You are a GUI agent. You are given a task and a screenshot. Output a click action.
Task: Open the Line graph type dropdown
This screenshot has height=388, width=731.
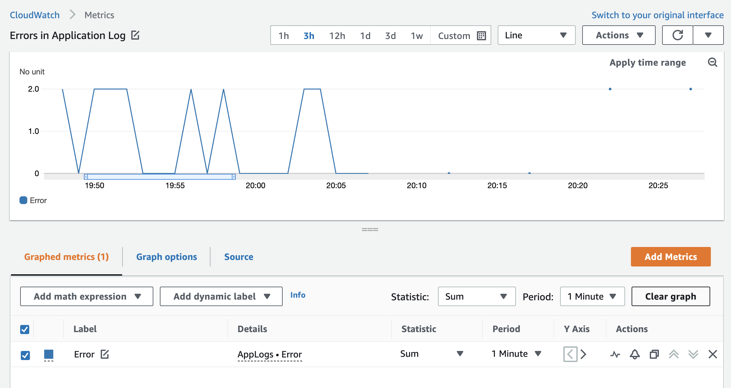point(536,35)
